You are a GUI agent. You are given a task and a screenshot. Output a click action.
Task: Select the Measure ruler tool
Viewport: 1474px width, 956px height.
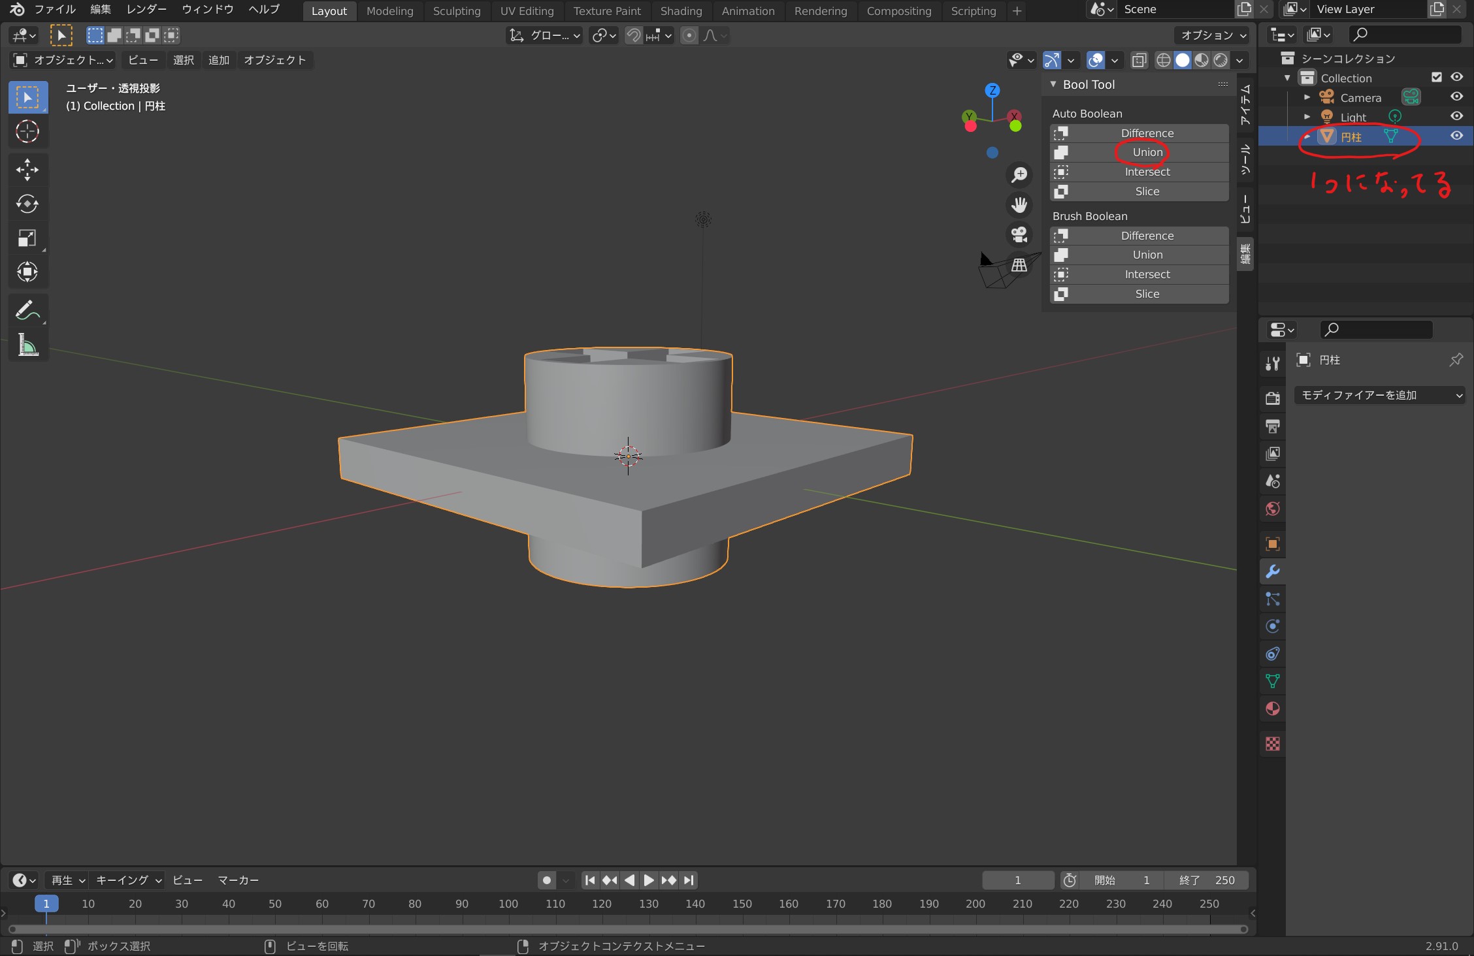click(27, 345)
